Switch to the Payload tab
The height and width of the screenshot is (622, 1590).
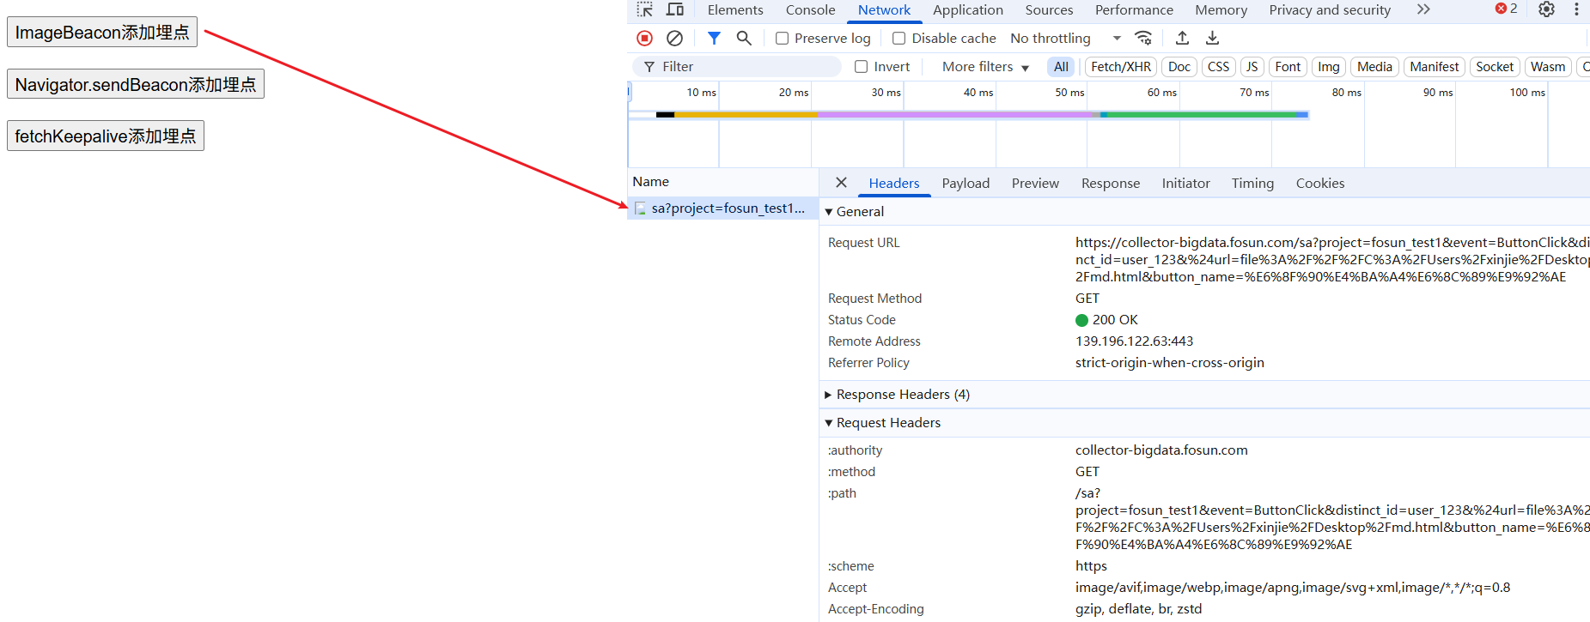(966, 184)
